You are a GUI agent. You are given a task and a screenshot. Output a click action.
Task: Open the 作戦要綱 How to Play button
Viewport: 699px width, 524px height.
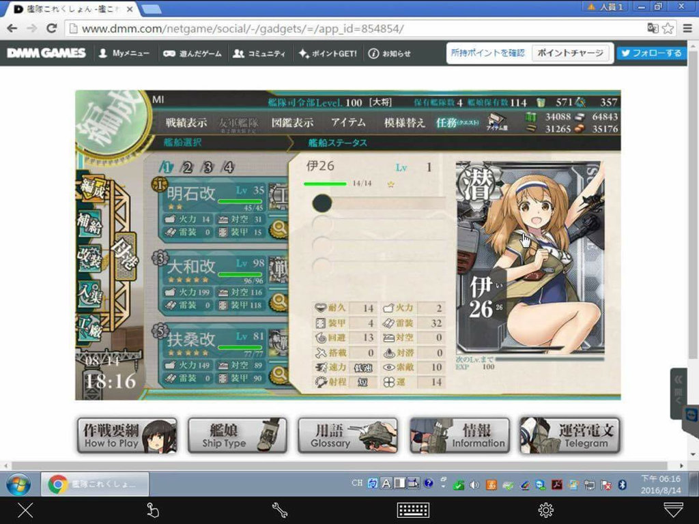pos(127,436)
